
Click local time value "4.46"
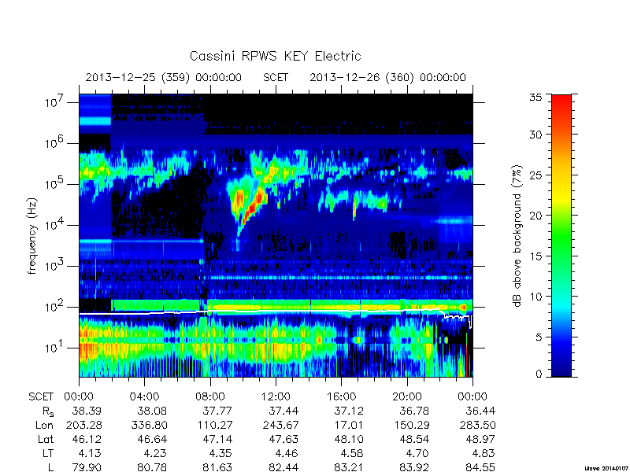(x=287, y=454)
